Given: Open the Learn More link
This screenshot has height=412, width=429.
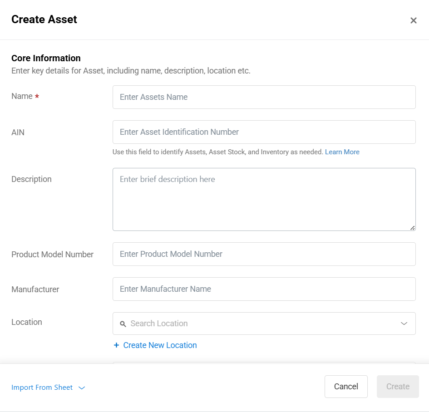Looking at the screenshot, I should pos(342,152).
